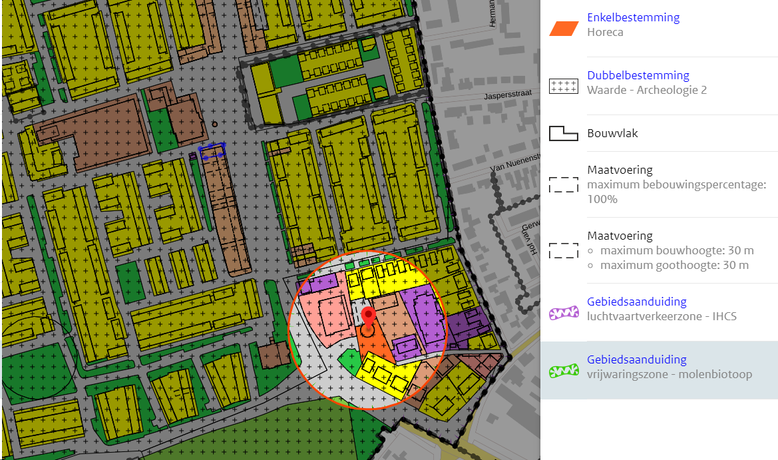This screenshot has width=778, height=460.
Task: Click 'luchtvaartverkeerzone - IHCS' text
Action: click(x=662, y=317)
